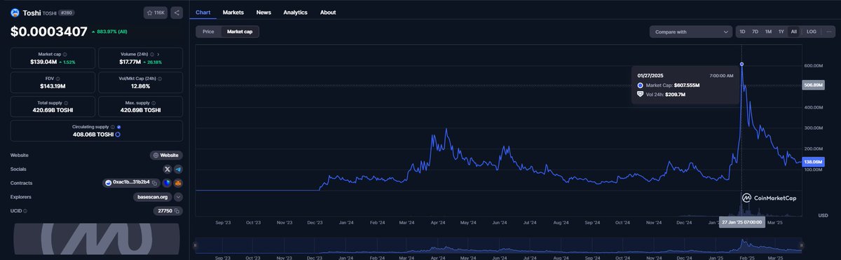Click the Toshi token logo icon

[x=15, y=12]
